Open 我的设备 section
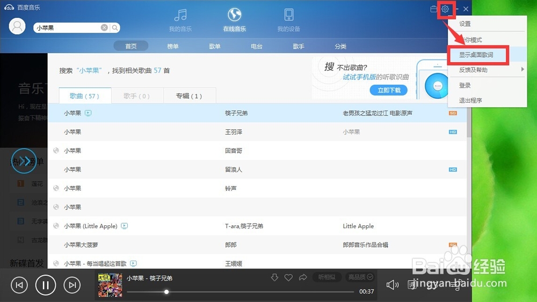This screenshot has width=537, height=302. pyautogui.click(x=289, y=20)
